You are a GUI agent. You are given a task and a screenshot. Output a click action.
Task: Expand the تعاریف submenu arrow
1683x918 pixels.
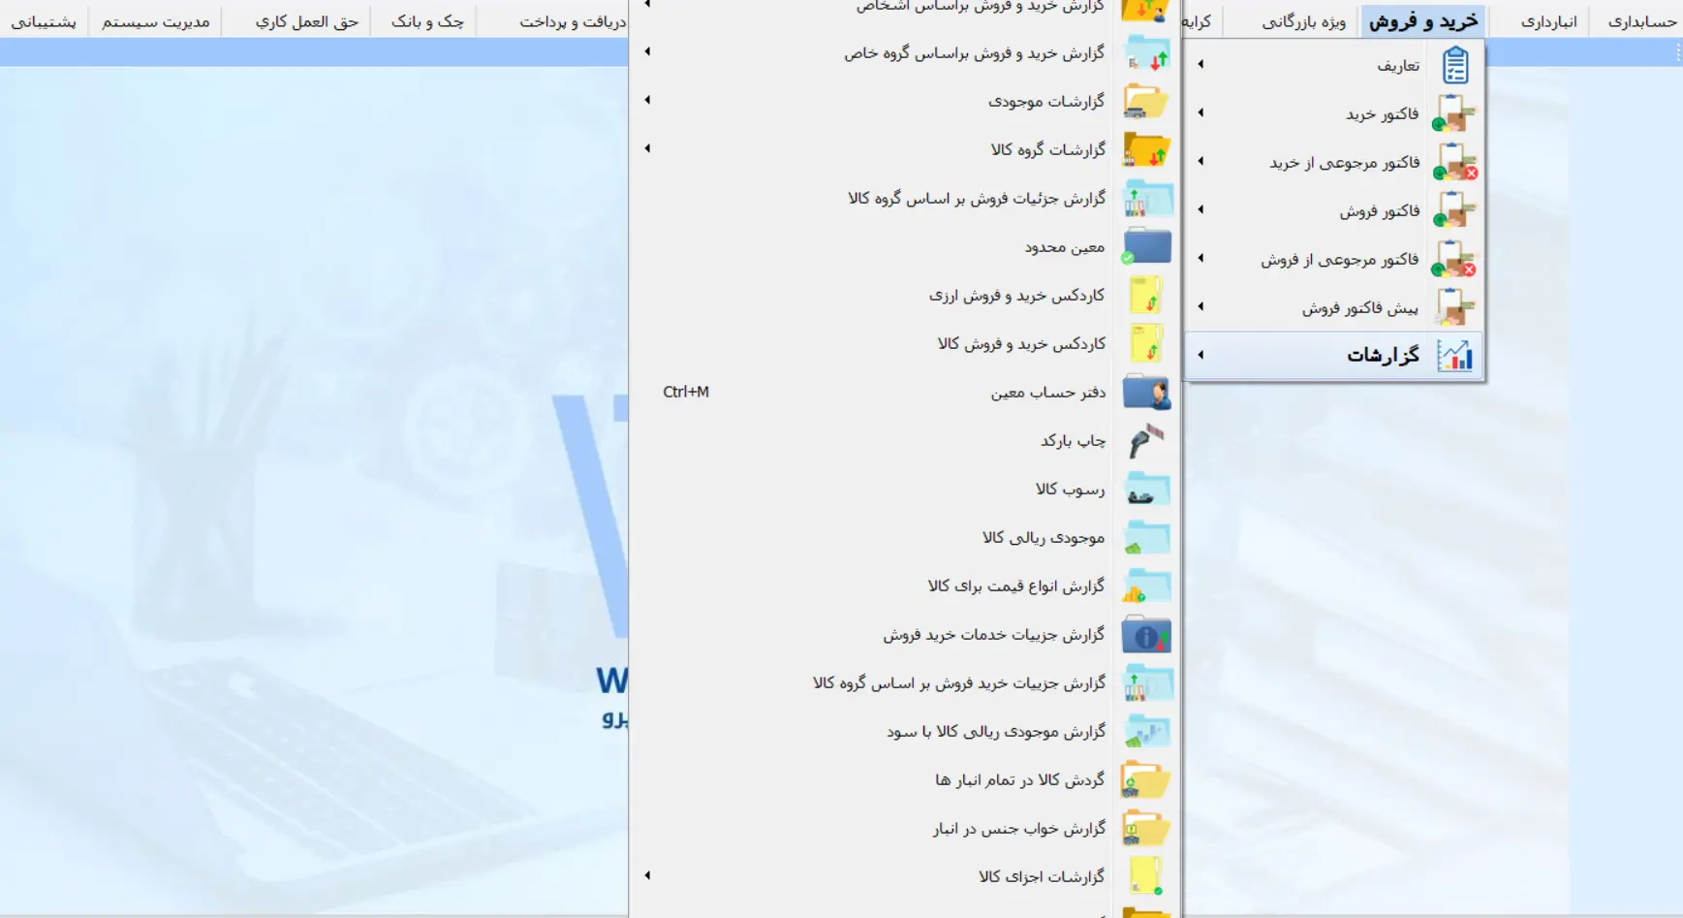click(1200, 64)
